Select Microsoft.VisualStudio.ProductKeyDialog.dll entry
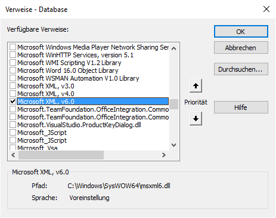The width and height of the screenshot is (276, 218). point(79,125)
